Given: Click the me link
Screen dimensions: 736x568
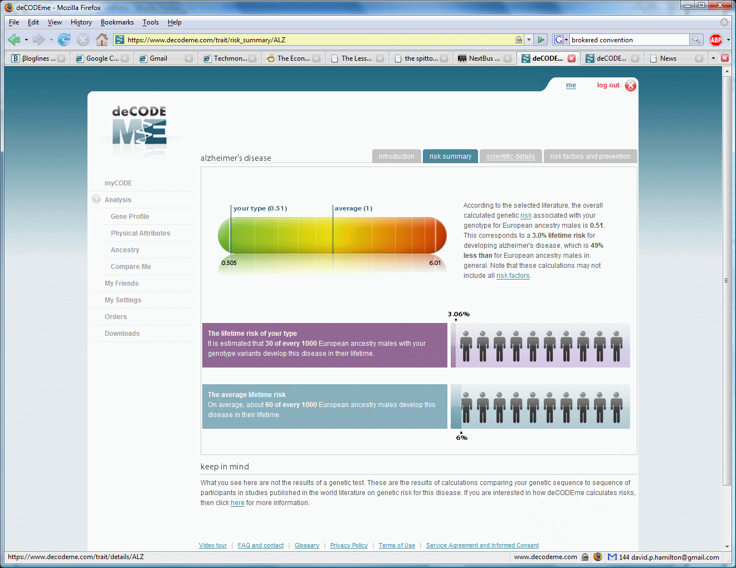Looking at the screenshot, I should [571, 85].
